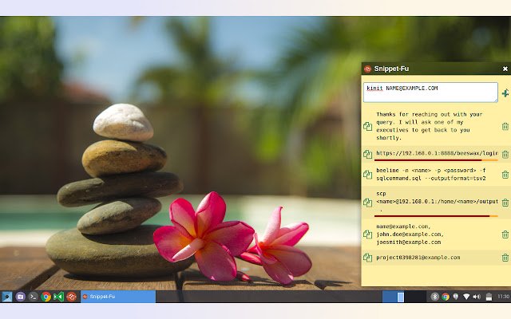
Task: Open the red Snippet-Fu launcher icon in taskbar
Action: coord(71,297)
